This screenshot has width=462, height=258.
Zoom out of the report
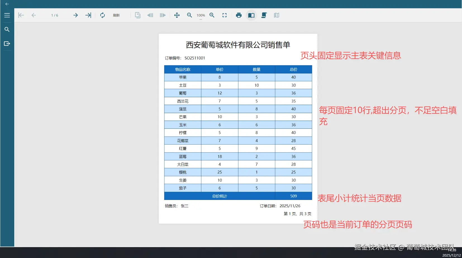coord(189,15)
